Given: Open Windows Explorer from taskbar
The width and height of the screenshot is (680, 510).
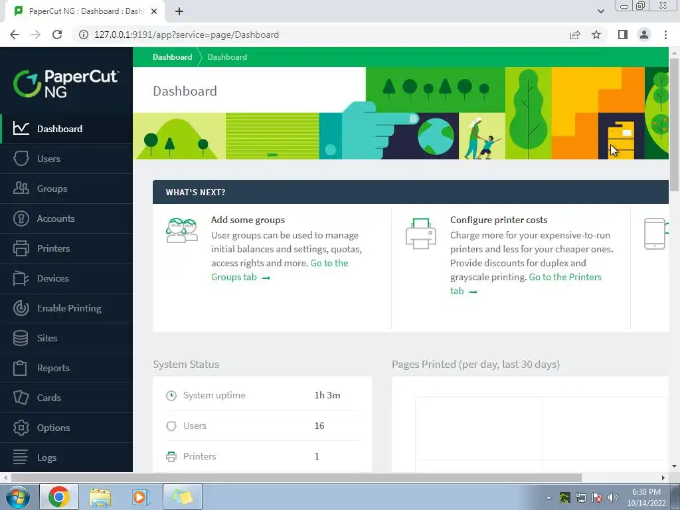Looking at the screenshot, I should click(100, 497).
